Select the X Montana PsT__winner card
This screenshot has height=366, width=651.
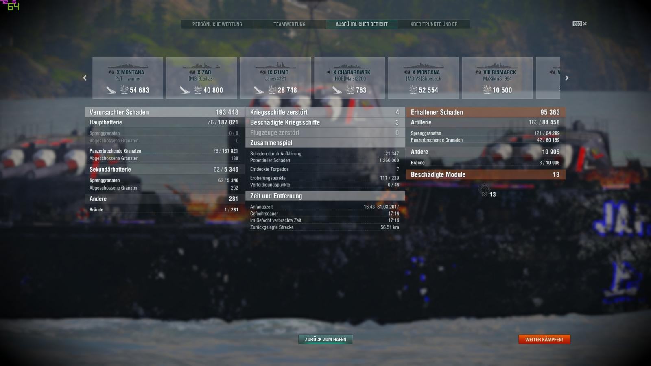coord(128,78)
